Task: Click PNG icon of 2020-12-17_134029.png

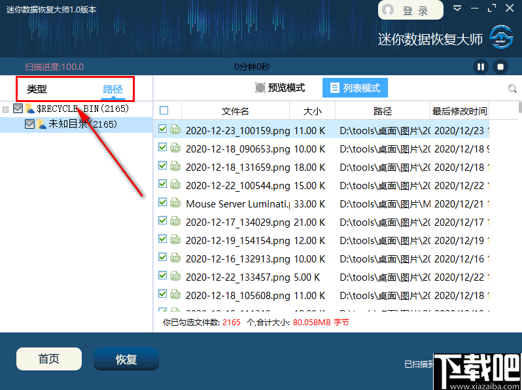Action: click(175, 221)
